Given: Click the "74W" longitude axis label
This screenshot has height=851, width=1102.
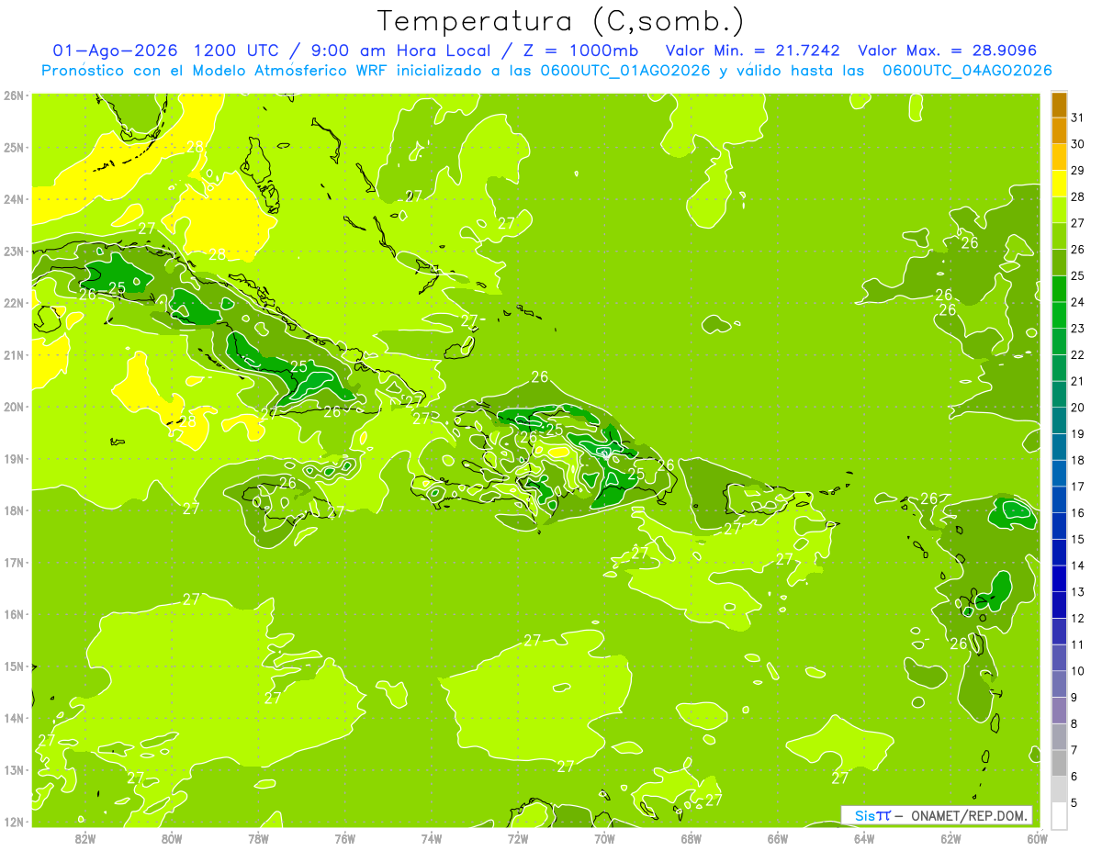Looking at the screenshot, I should point(432,839).
